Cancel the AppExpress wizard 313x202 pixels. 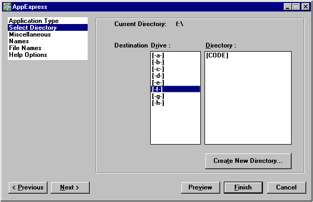pyautogui.click(x=286, y=187)
